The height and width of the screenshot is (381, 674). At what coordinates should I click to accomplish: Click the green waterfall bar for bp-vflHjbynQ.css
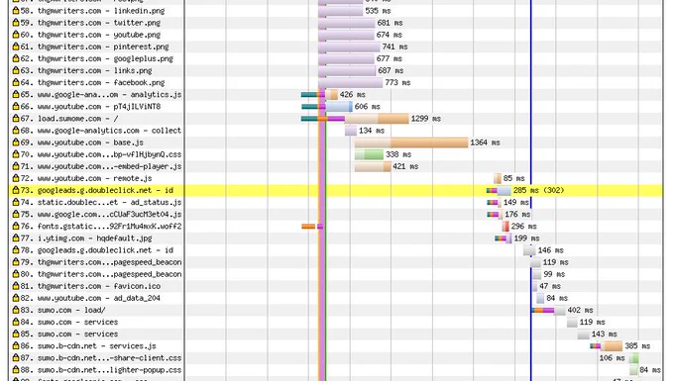(x=369, y=154)
